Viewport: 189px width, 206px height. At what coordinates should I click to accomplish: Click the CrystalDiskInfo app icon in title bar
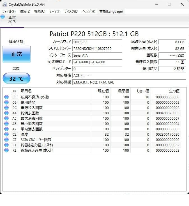click(x=5, y=4)
